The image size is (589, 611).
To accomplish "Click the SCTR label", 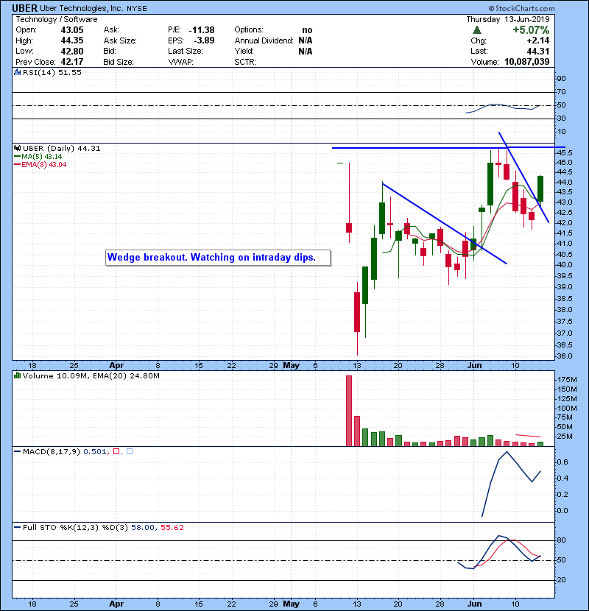I will click(x=245, y=62).
